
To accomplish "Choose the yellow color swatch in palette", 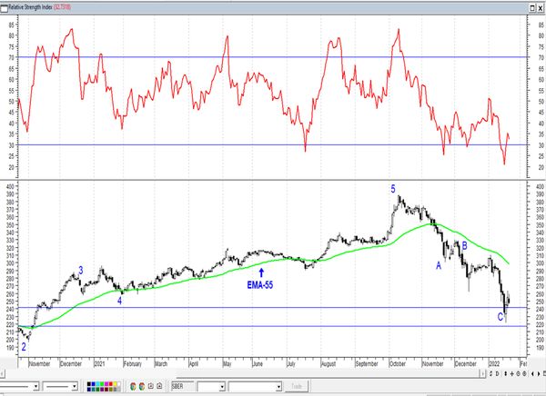I will [115, 382].
